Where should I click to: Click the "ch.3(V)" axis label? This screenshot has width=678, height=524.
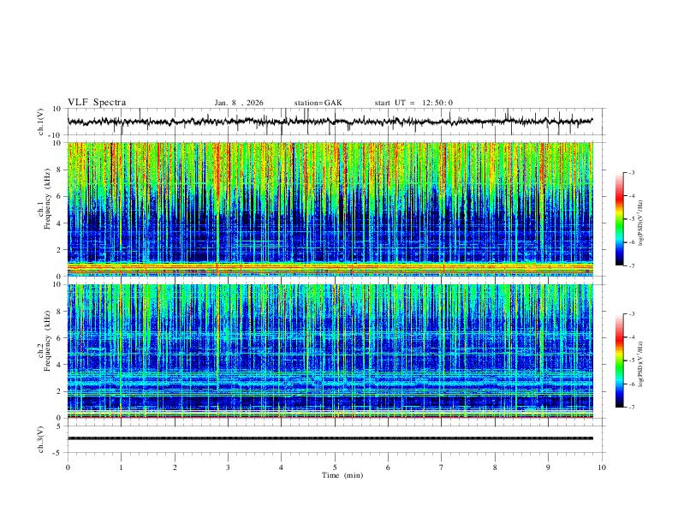tap(41, 439)
